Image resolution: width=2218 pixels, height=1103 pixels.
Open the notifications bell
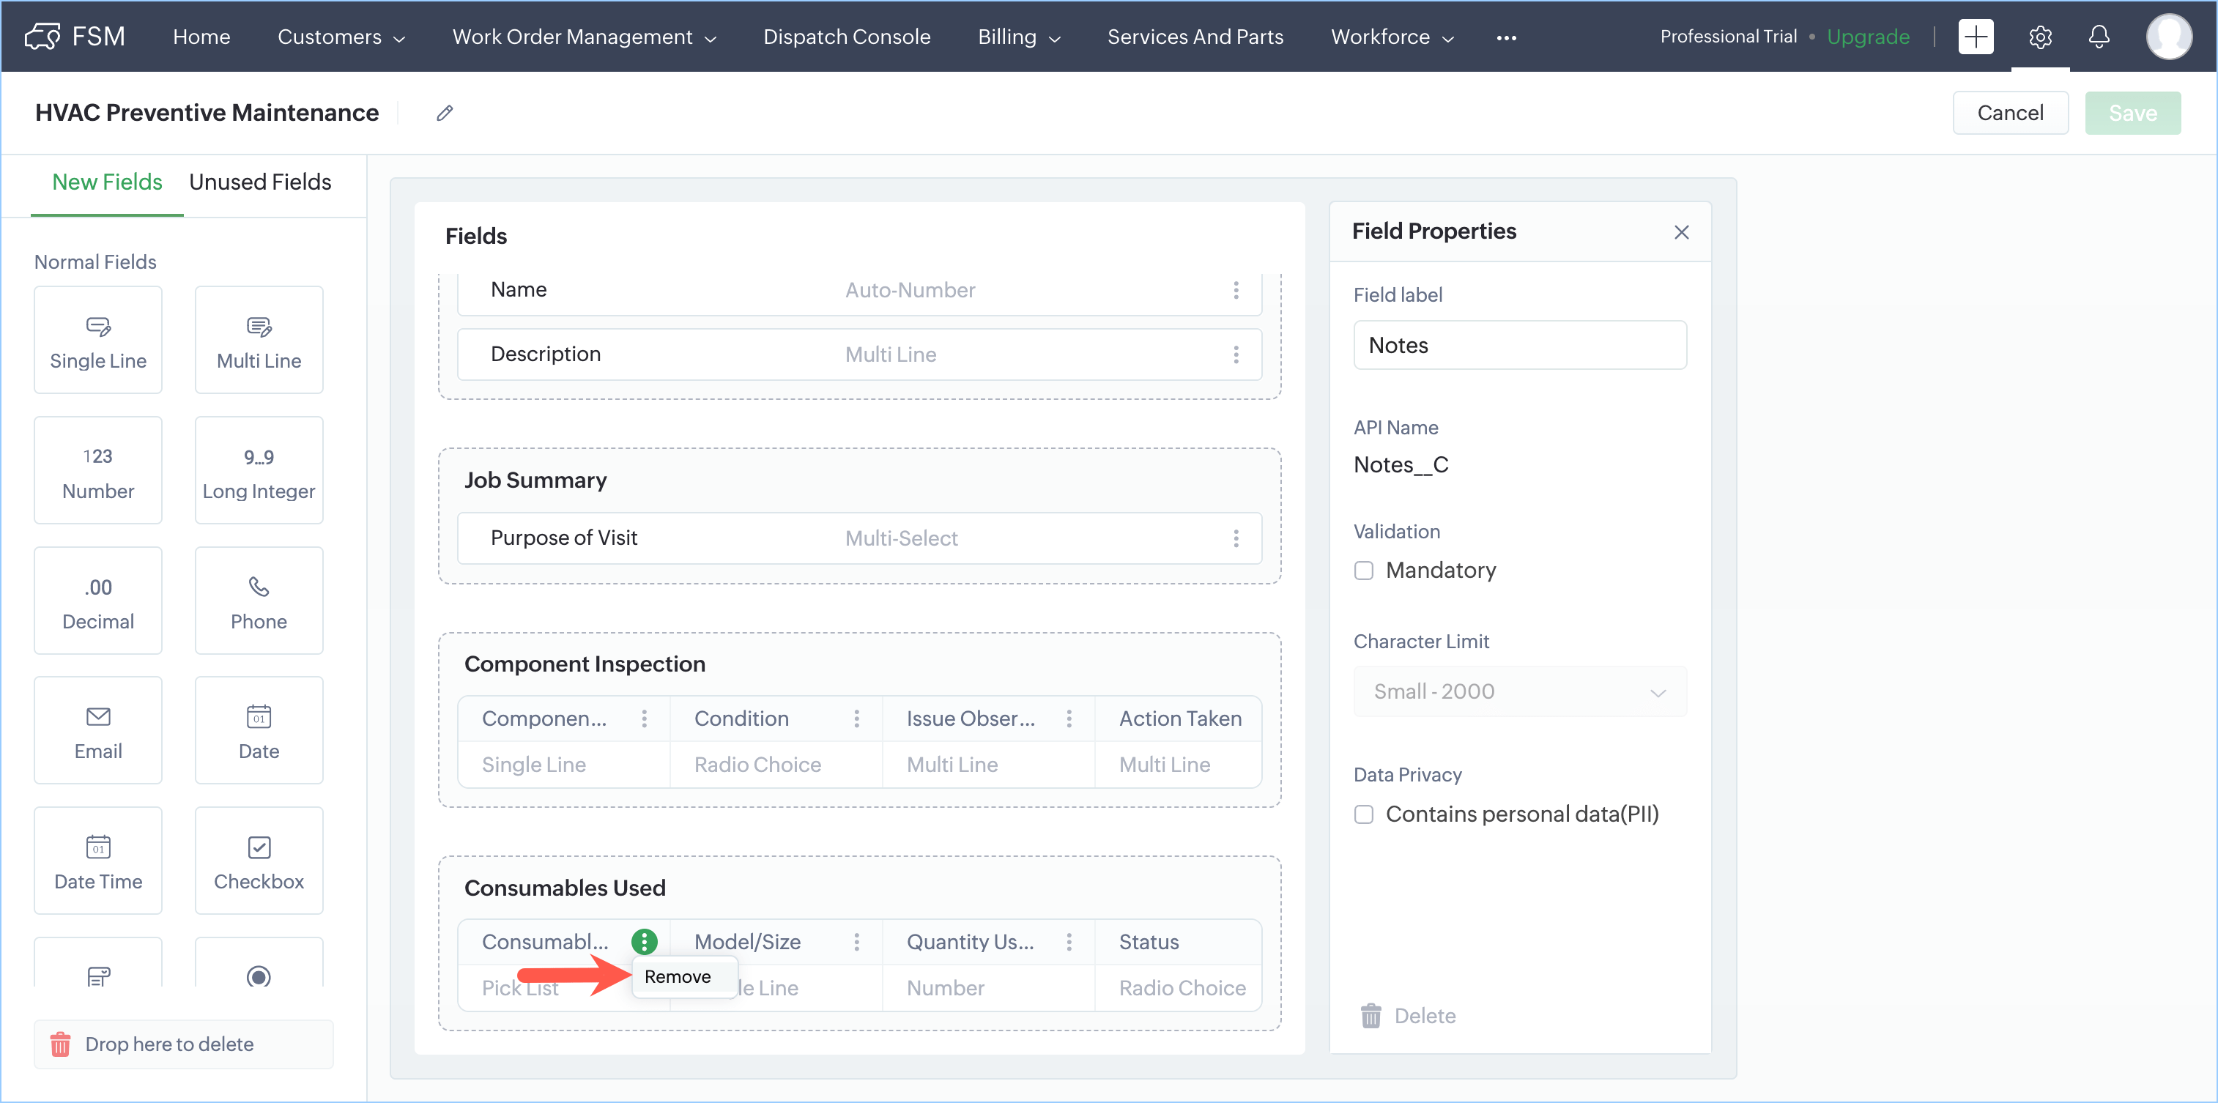pos(2099,37)
